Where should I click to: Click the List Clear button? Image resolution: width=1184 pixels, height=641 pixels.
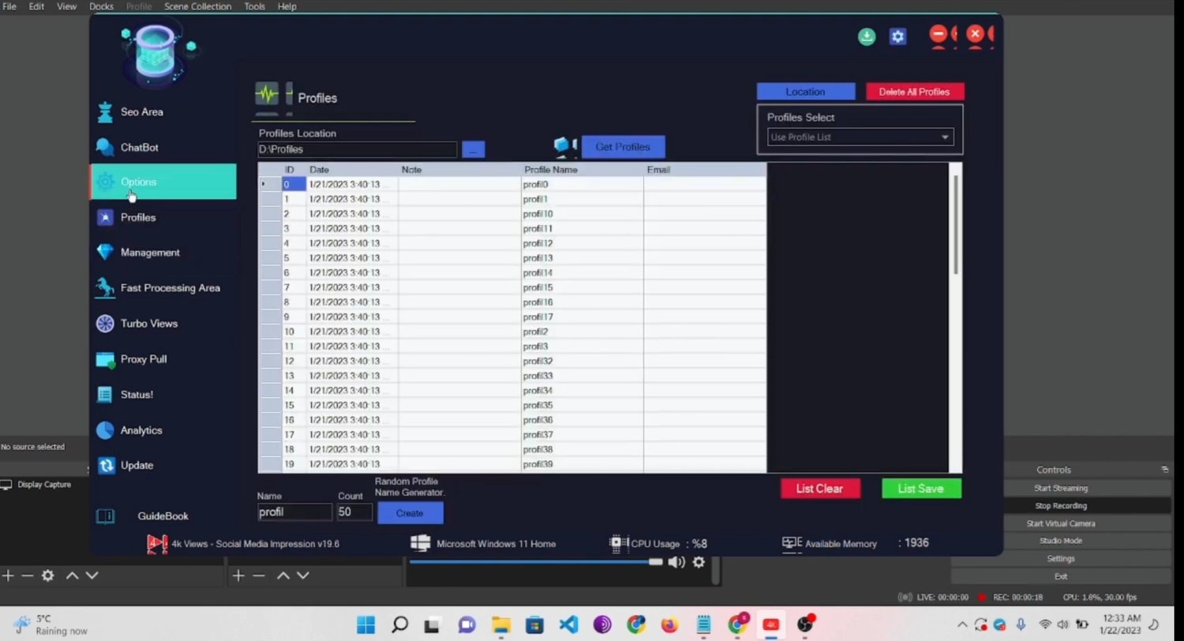(x=819, y=489)
